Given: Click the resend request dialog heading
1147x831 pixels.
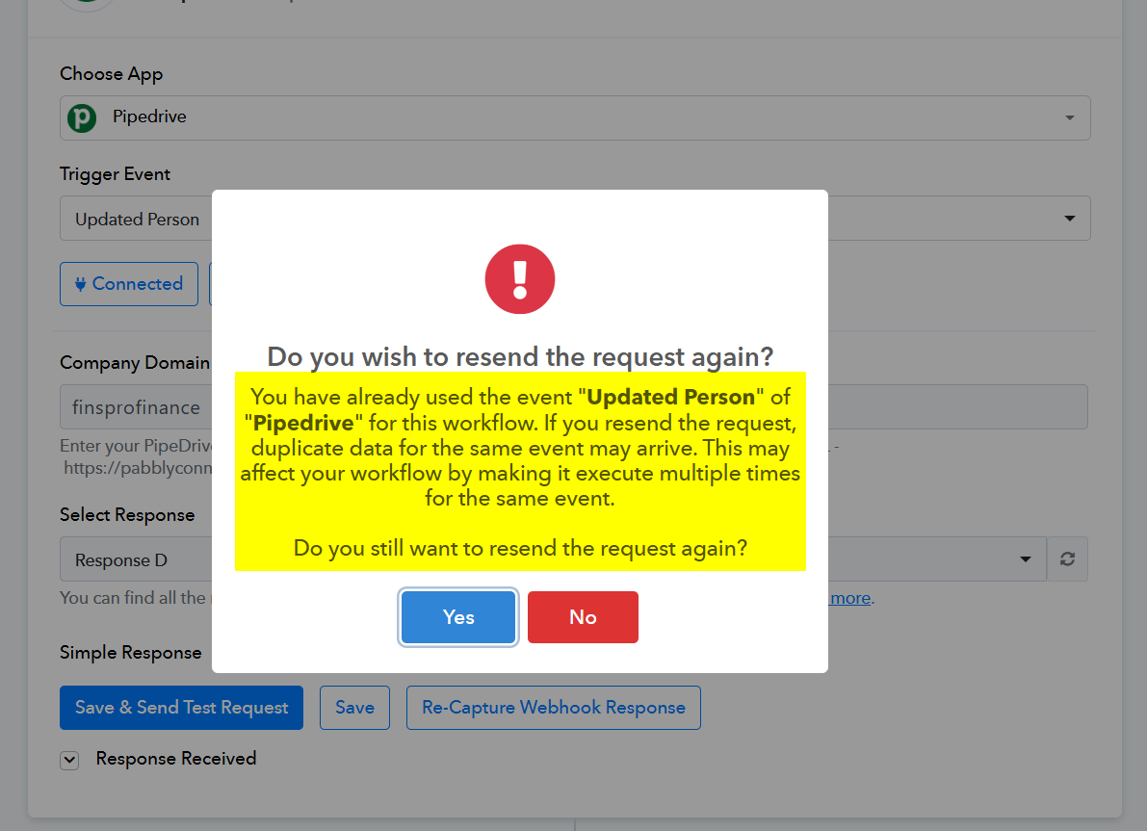Looking at the screenshot, I should 520,356.
